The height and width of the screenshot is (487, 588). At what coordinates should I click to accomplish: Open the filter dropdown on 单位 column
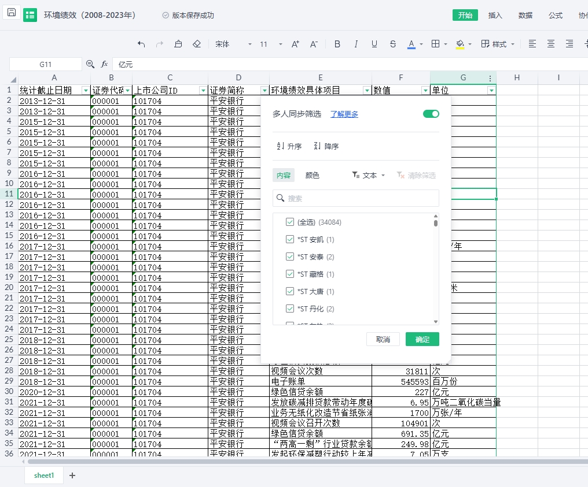pos(491,90)
